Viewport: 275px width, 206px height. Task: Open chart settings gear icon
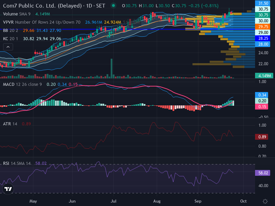[265, 201]
